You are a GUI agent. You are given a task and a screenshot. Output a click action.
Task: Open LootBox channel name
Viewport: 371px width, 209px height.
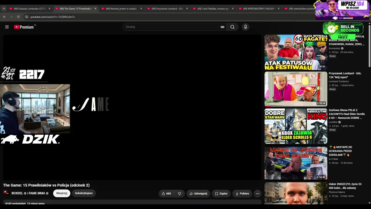[333, 122]
